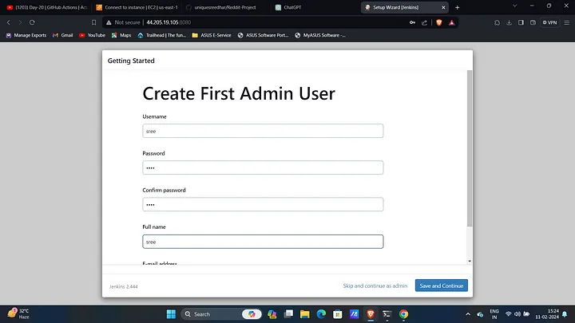Screen dimensions: 575x323
Task: Open the downloads icon
Action: [509, 22]
